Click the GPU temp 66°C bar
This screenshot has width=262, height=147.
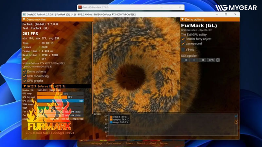coord(60,94)
